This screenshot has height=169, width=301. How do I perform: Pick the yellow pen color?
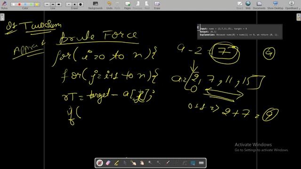coord(37,4)
